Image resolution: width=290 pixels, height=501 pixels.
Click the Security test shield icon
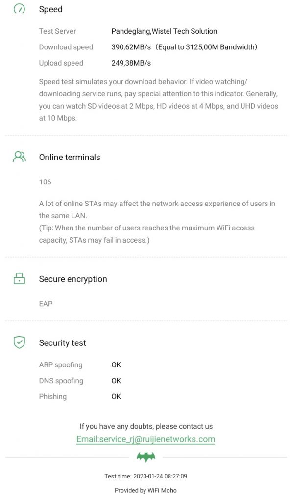(19, 342)
